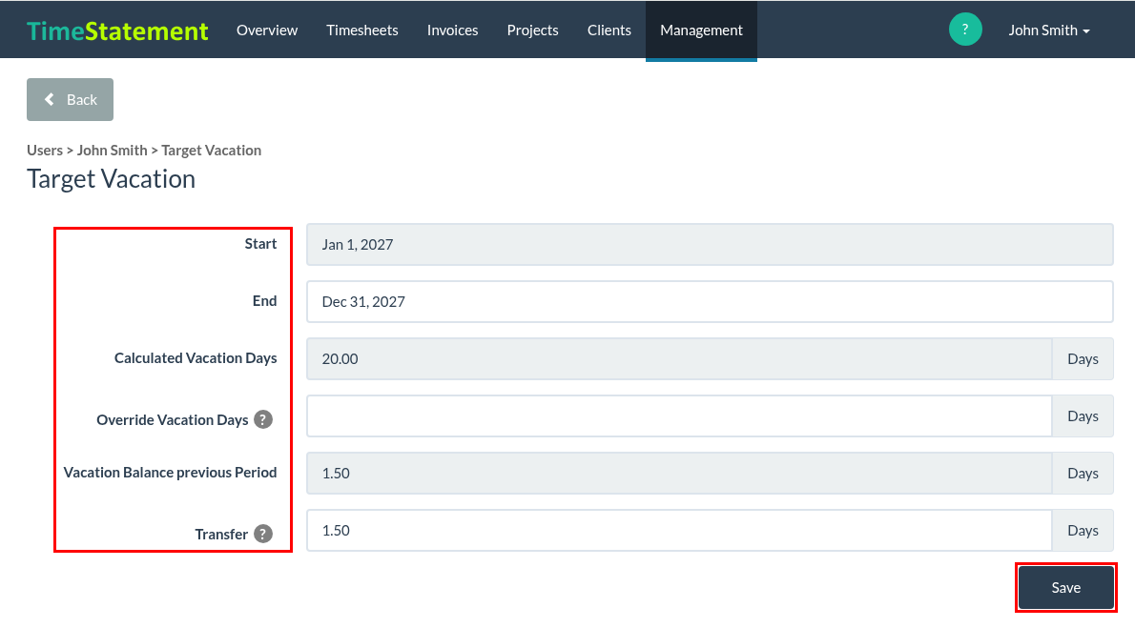This screenshot has height=628, width=1135.
Task: Focus the Override Vacation Days input
Action: [x=679, y=416]
